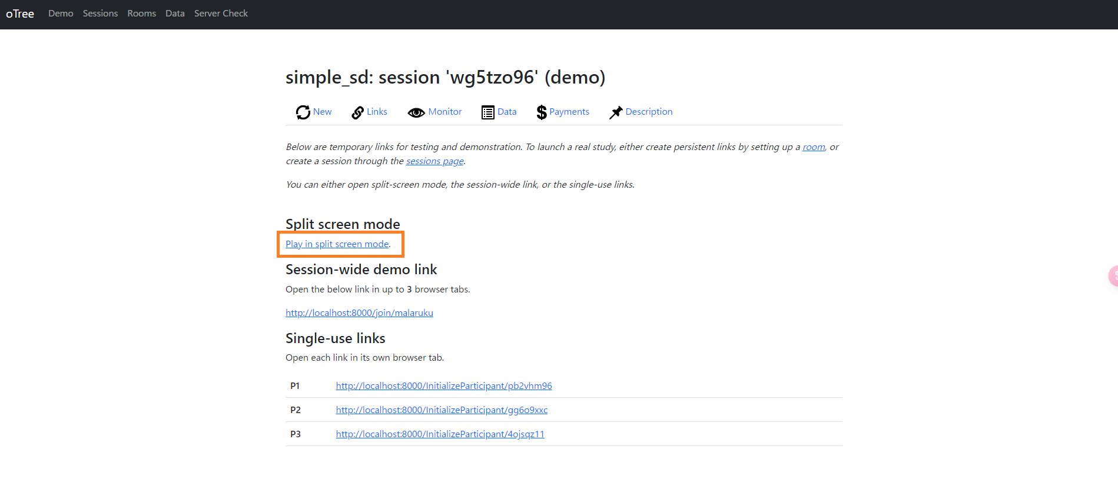Click the New session refresh icon
1118x499 pixels.
[302, 112]
